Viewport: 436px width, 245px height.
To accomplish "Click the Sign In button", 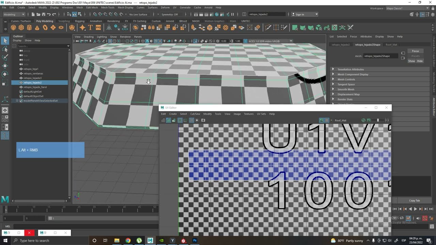I will tap(305, 14).
